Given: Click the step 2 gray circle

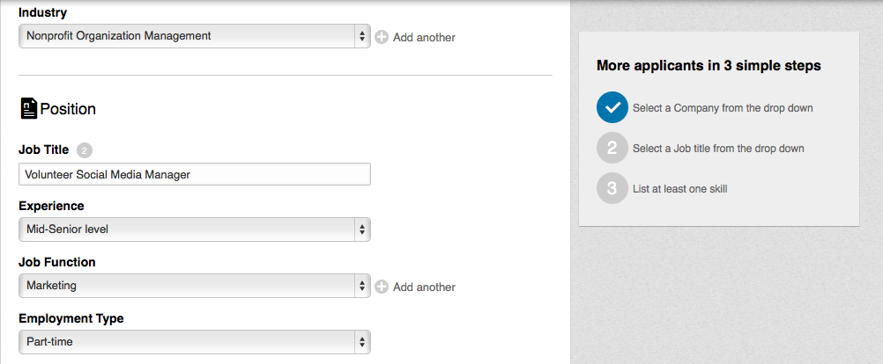Looking at the screenshot, I should point(612,148).
